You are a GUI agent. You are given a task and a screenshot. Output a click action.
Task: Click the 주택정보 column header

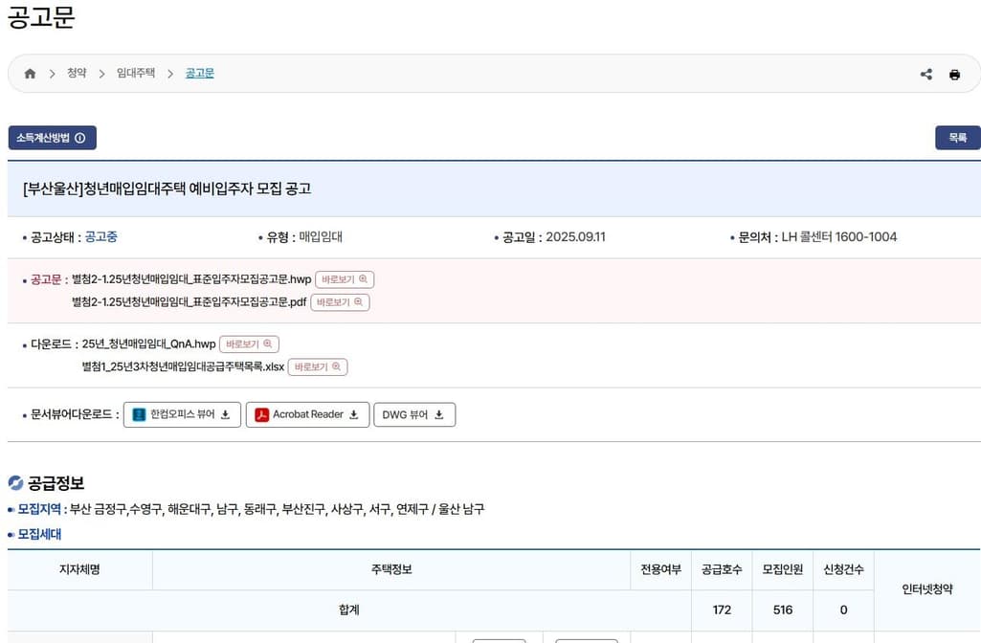[391, 569]
